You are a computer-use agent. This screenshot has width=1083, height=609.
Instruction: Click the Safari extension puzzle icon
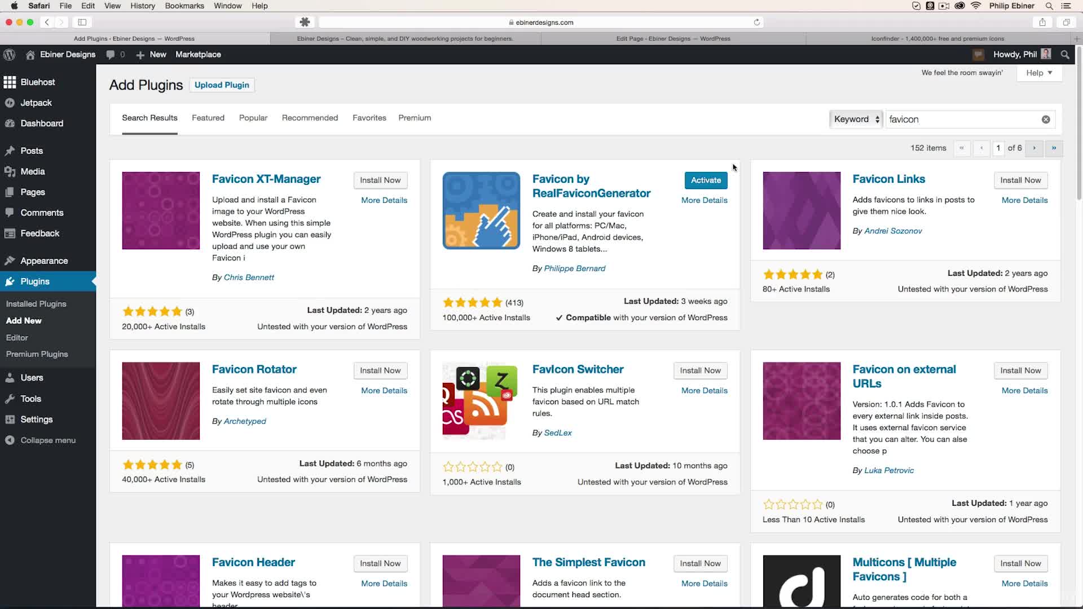305,22
